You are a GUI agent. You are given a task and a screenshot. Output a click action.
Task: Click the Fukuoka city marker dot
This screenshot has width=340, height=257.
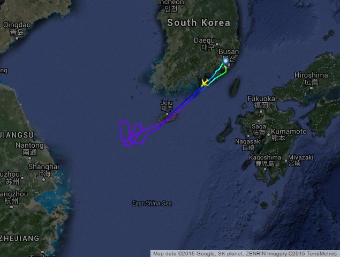pos(261,112)
